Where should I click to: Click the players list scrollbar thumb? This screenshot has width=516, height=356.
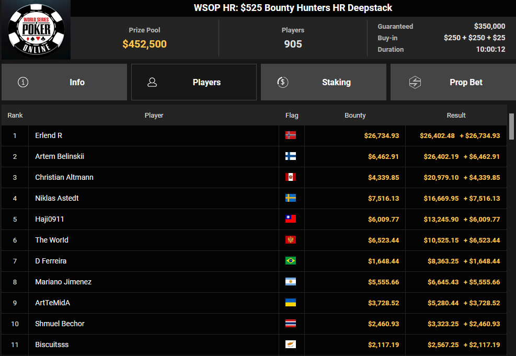pos(511,127)
